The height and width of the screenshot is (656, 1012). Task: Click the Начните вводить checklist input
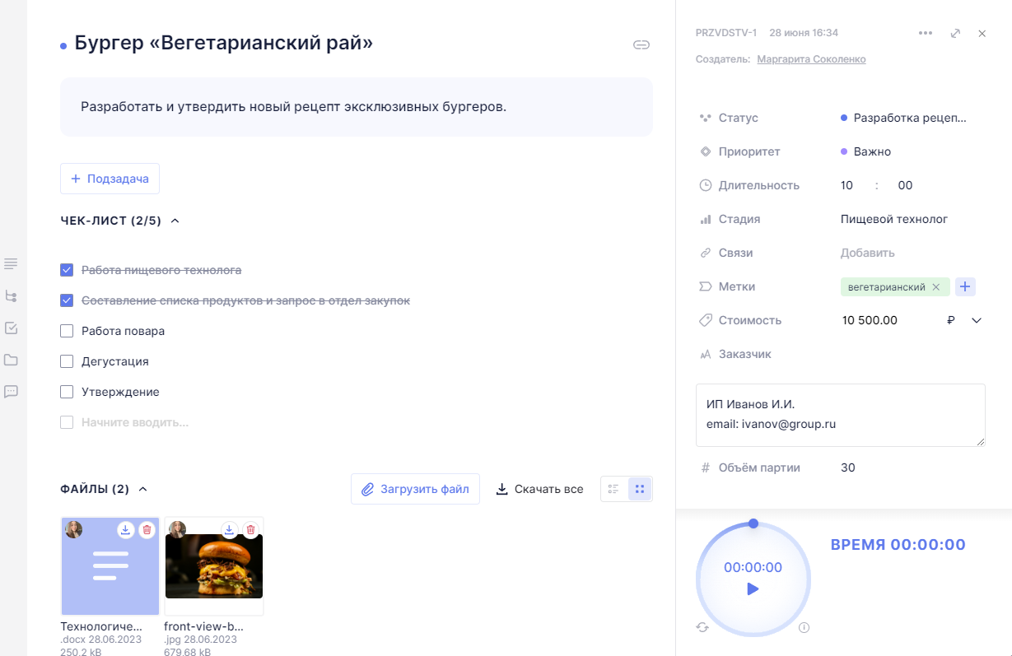click(135, 422)
